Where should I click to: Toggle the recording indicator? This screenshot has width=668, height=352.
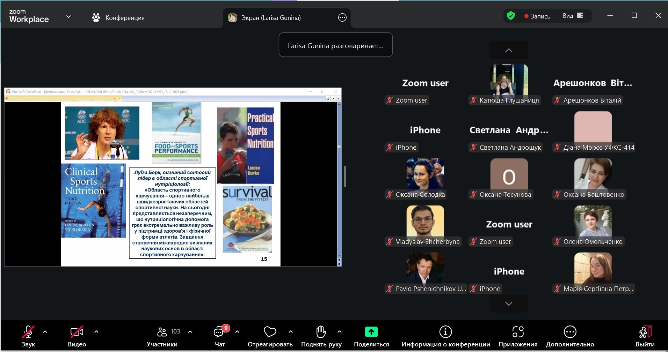537,16
